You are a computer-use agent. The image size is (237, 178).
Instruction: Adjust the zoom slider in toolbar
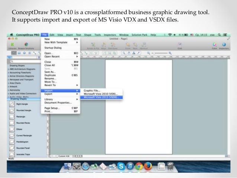pyautogui.click(x=160, y=53)
